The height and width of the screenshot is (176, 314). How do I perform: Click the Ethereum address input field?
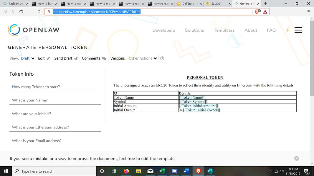point(55,127)
